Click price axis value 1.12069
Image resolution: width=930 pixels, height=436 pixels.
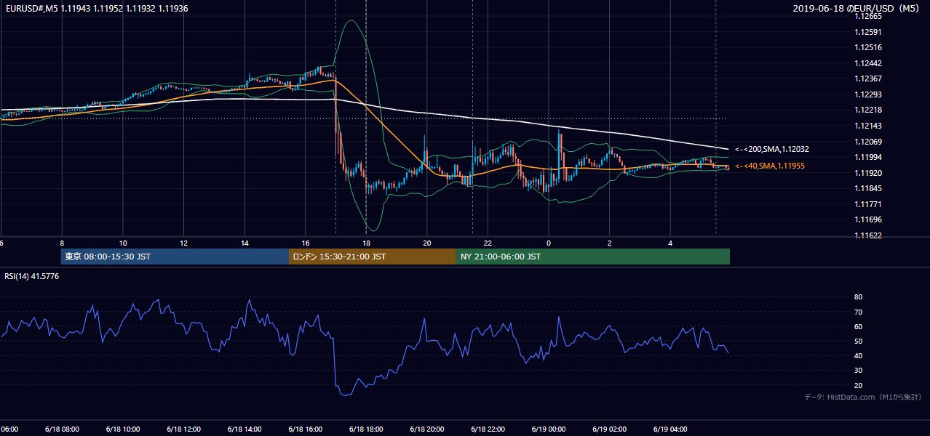pyautogui.click(x=869, y=142)
